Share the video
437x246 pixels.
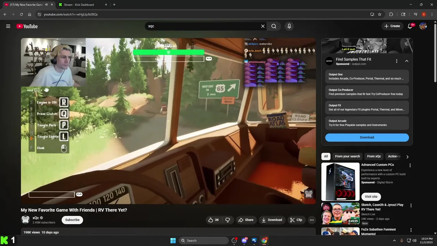point(246,220)
